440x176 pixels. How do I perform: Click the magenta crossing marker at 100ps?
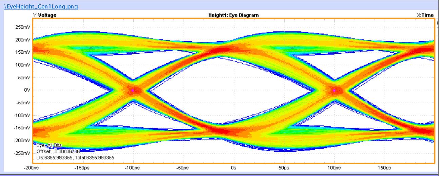click(334, 91)
